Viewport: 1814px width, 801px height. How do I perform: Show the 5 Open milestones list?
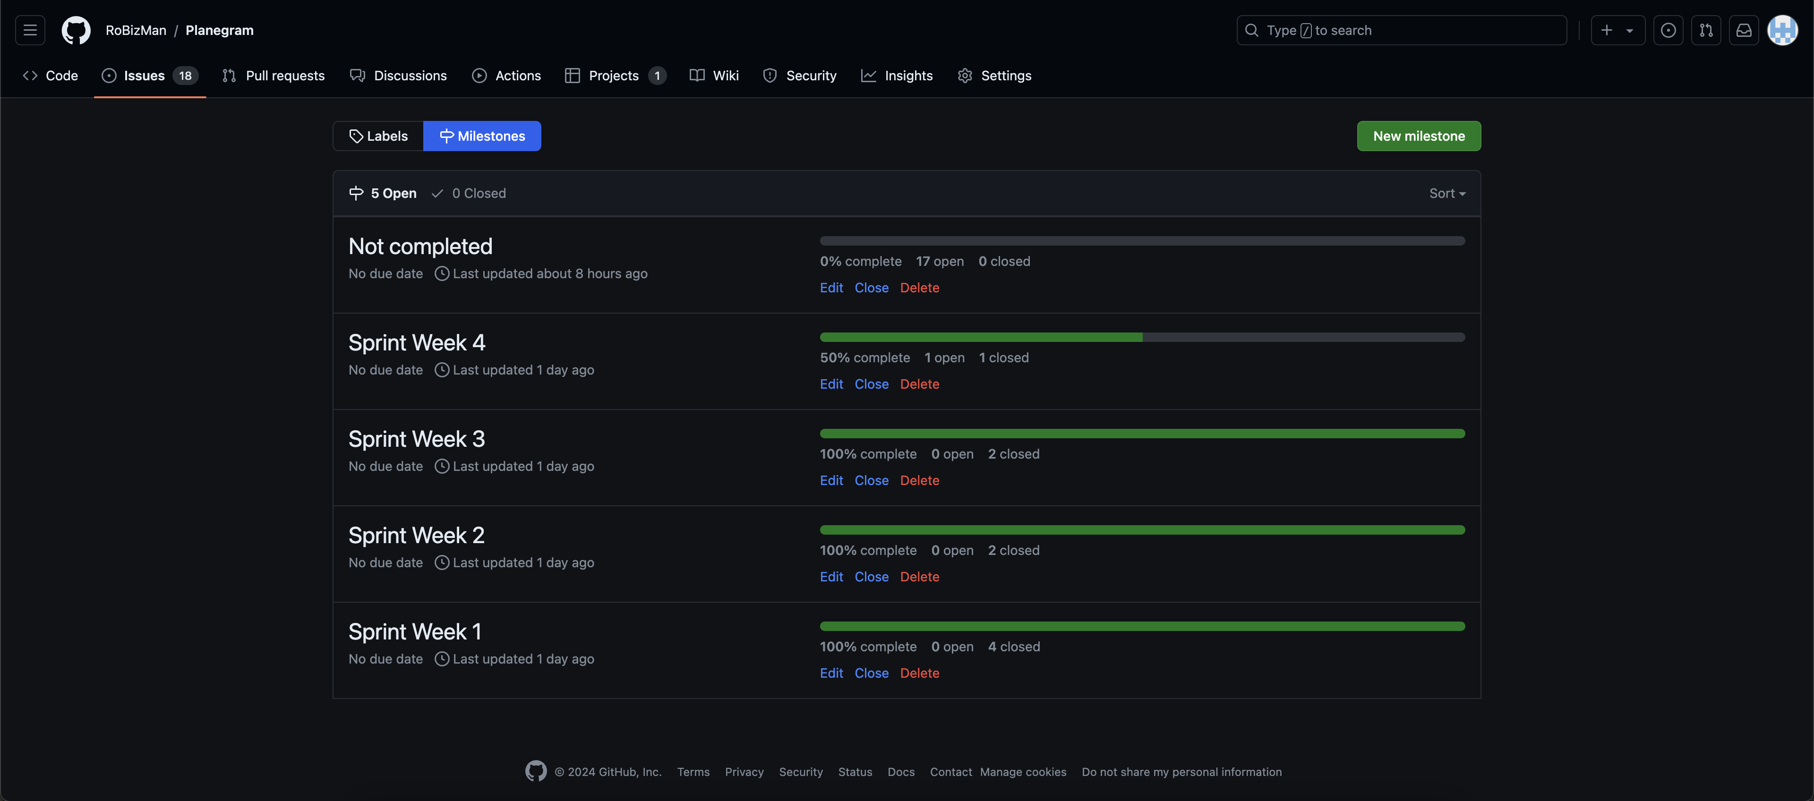point(383,193)
